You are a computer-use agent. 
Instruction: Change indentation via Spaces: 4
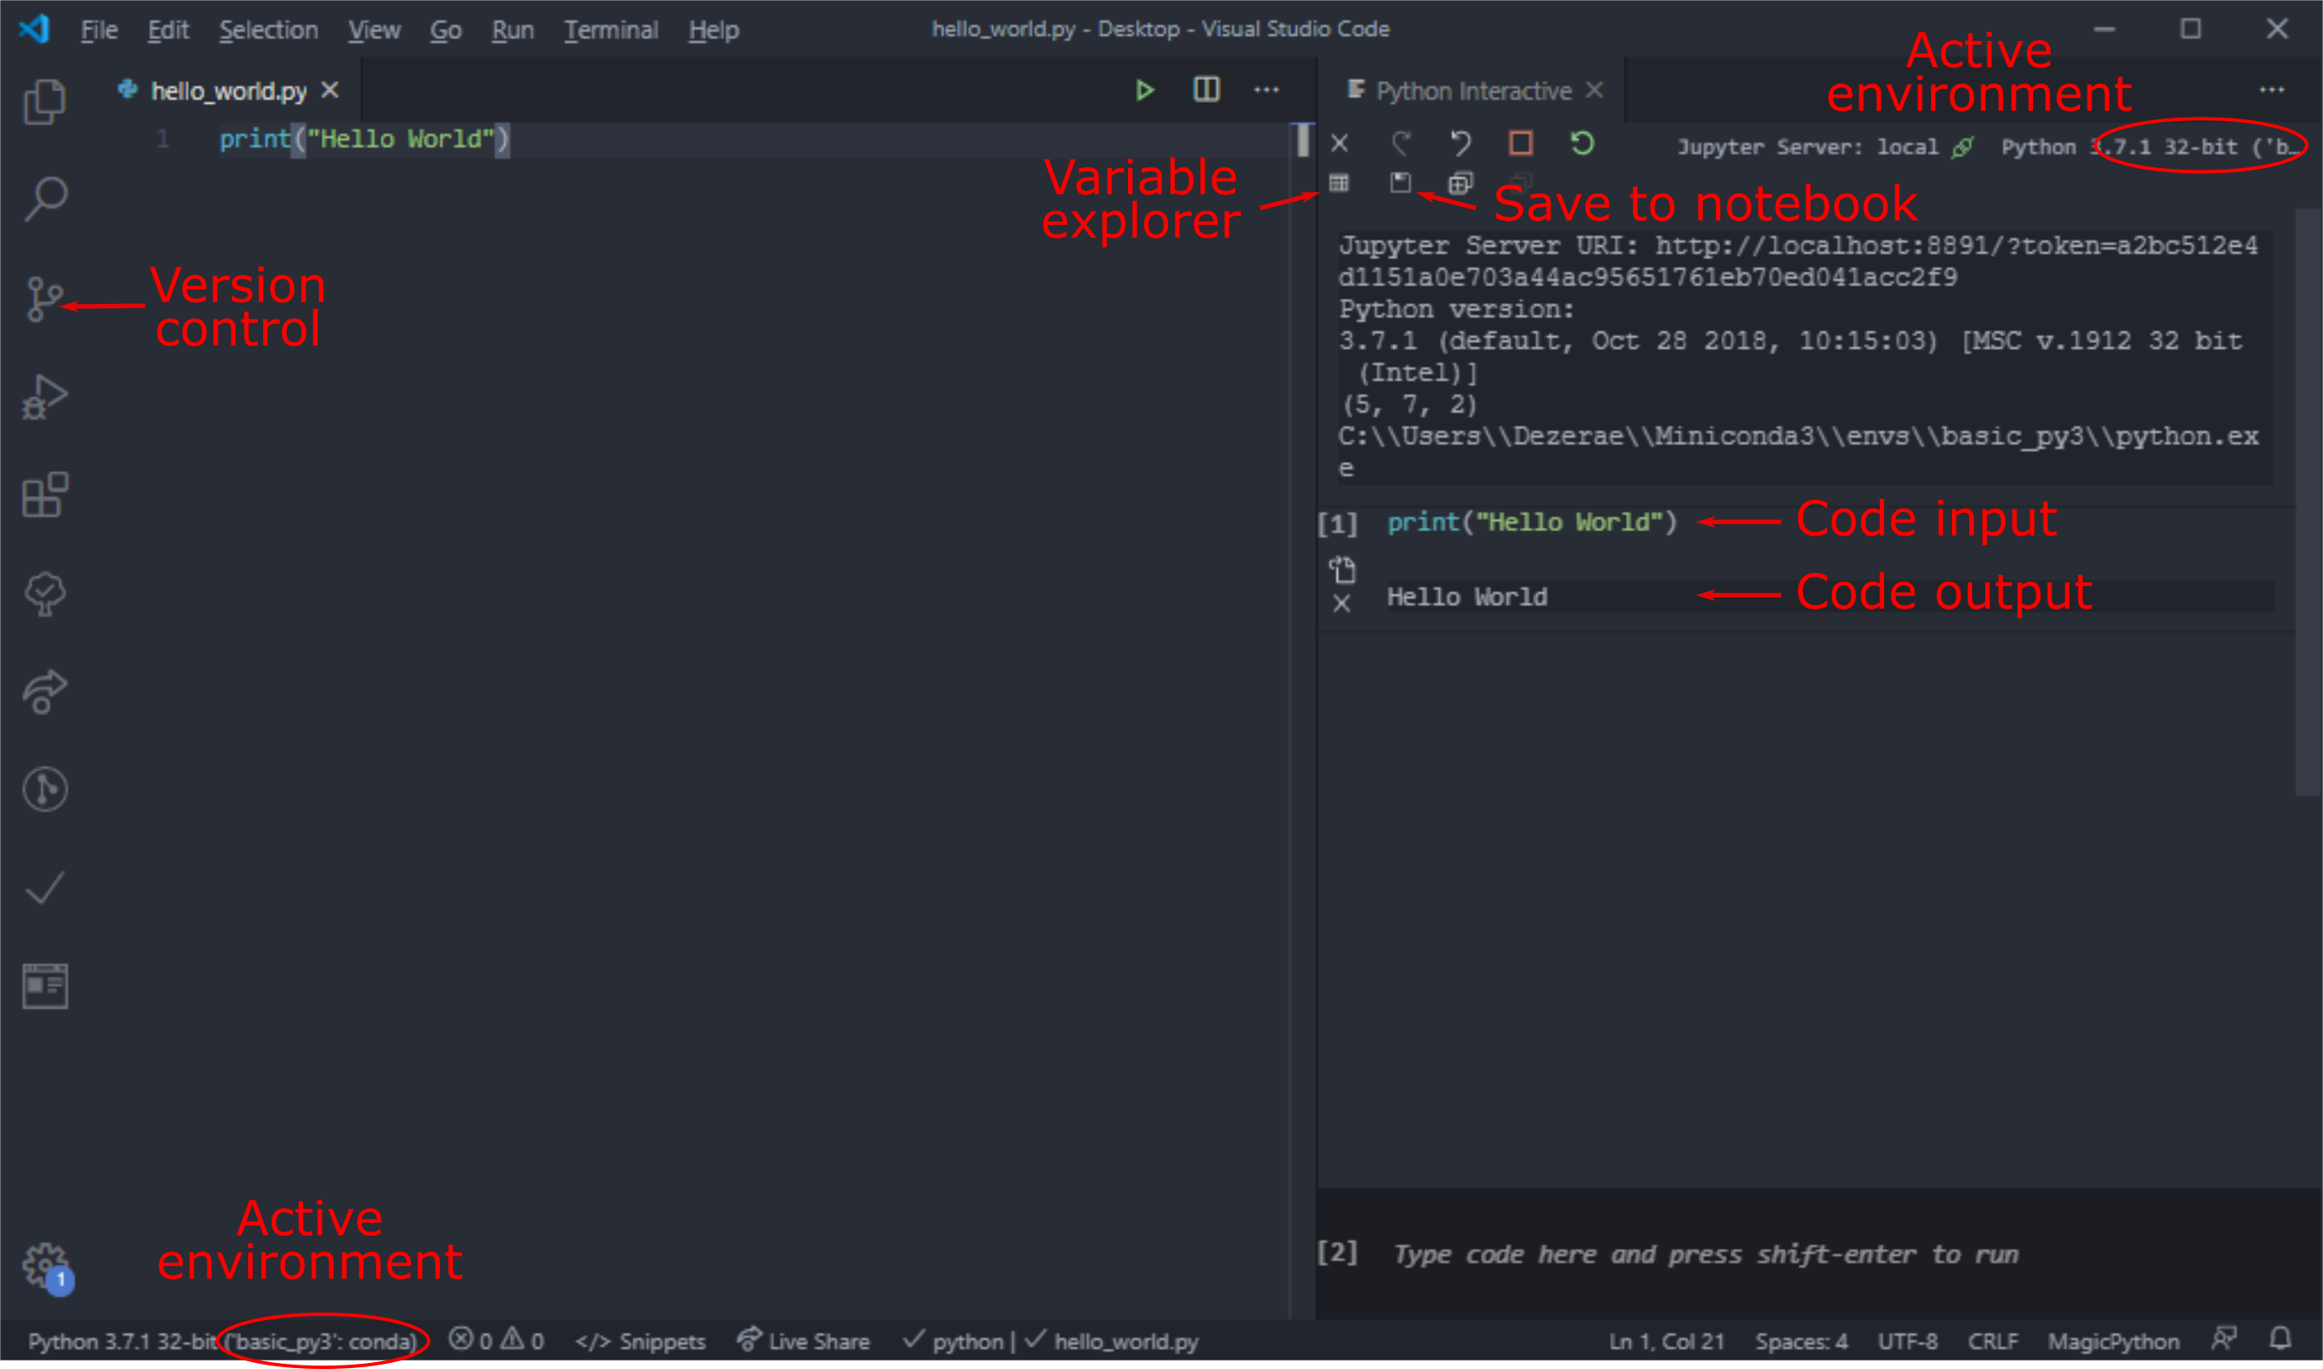pyautogui.click(x=1801, y=1341)
